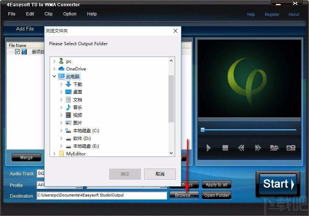Click the 取消 cancel button
Screen dimensions: 309x216
point(160,174)
